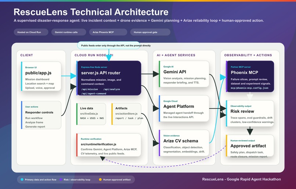
Task: Click the purple Risk / observability loop legend dot
Action: (61, 179)
